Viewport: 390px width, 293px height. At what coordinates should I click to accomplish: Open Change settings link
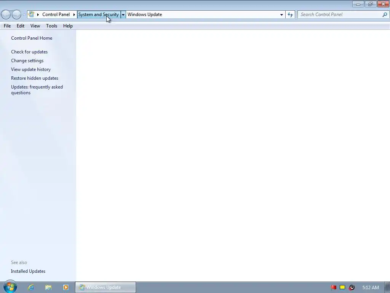27,61
